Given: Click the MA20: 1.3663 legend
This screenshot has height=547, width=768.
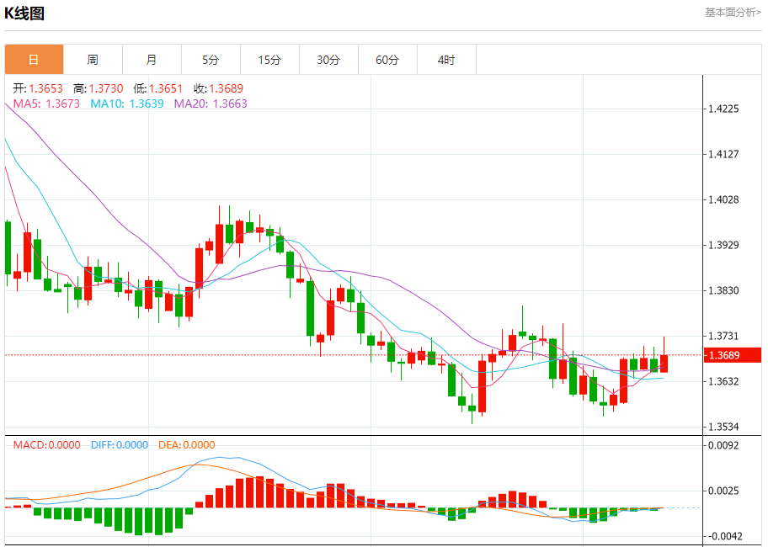Looking at the screenshot, I should [x=211, y=104].
